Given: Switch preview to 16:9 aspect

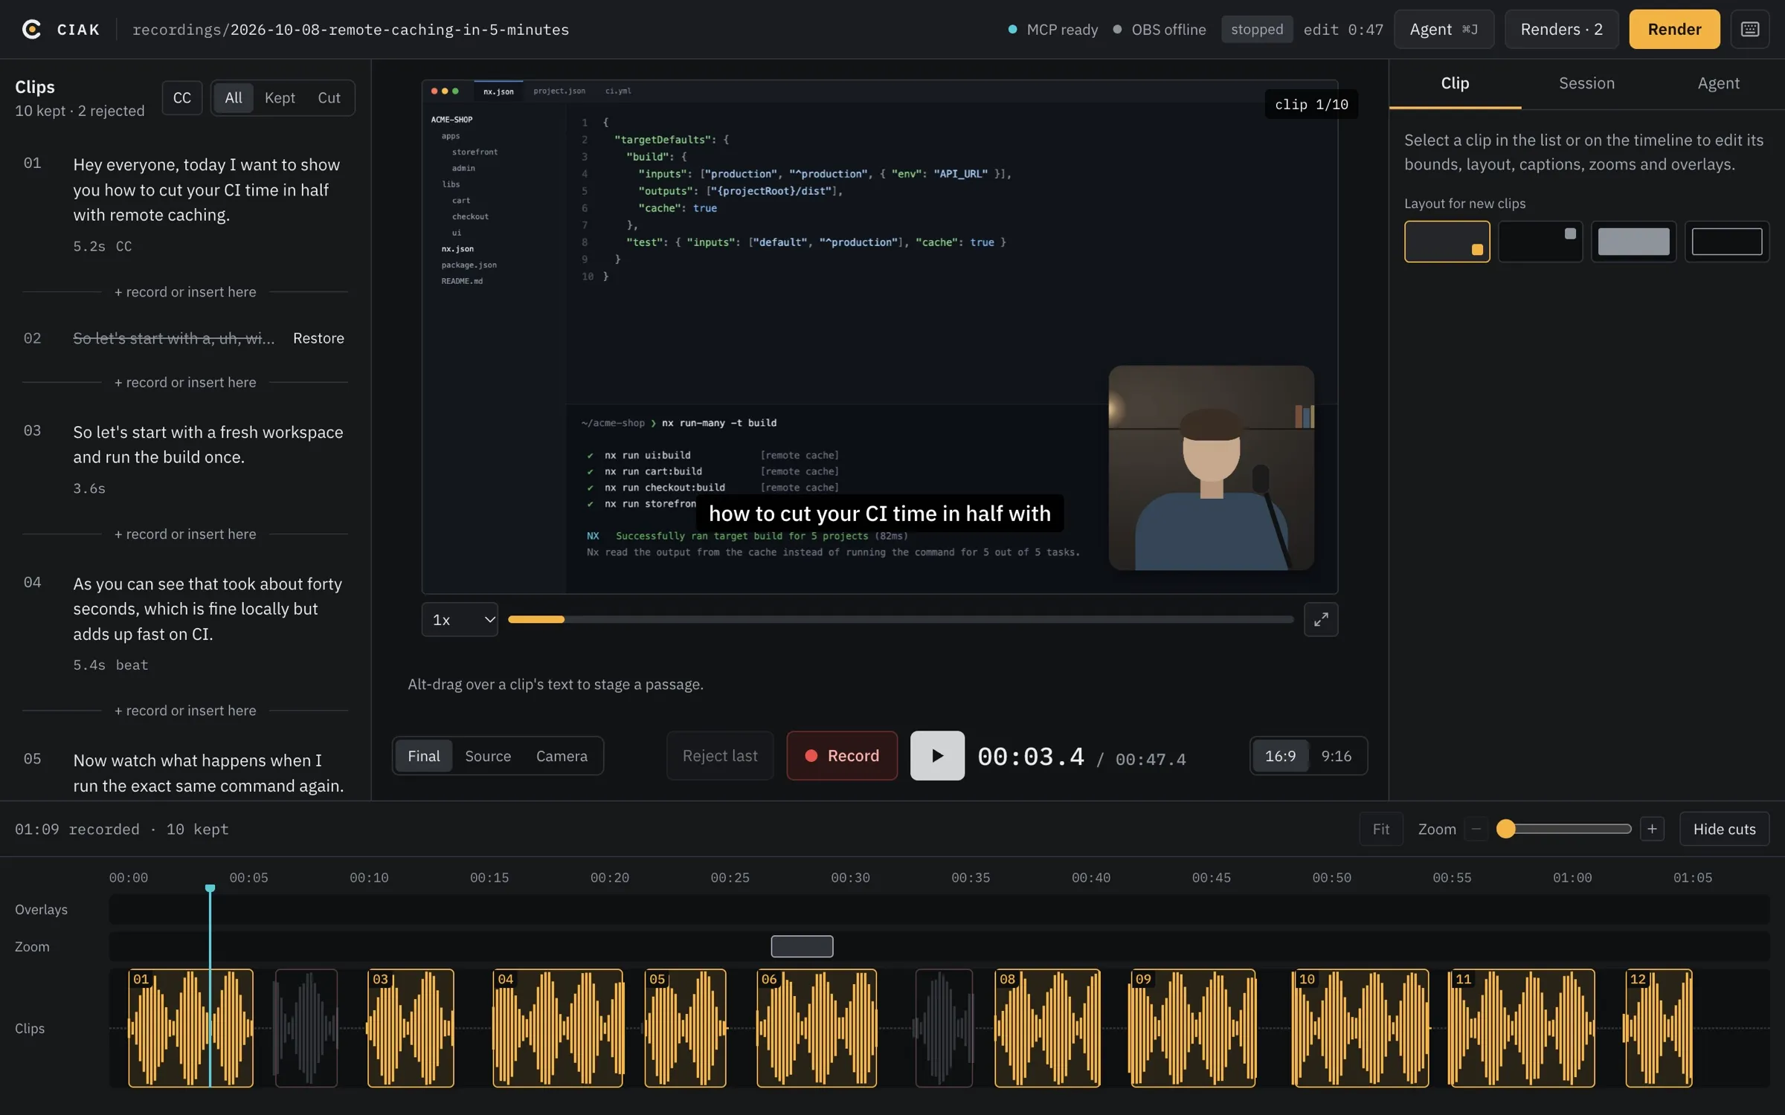Looking at the screenshot, I should click(1280, 756).
